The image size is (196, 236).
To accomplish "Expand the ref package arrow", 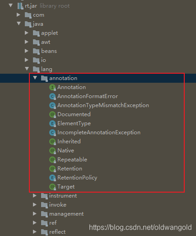I will [35, 222].
